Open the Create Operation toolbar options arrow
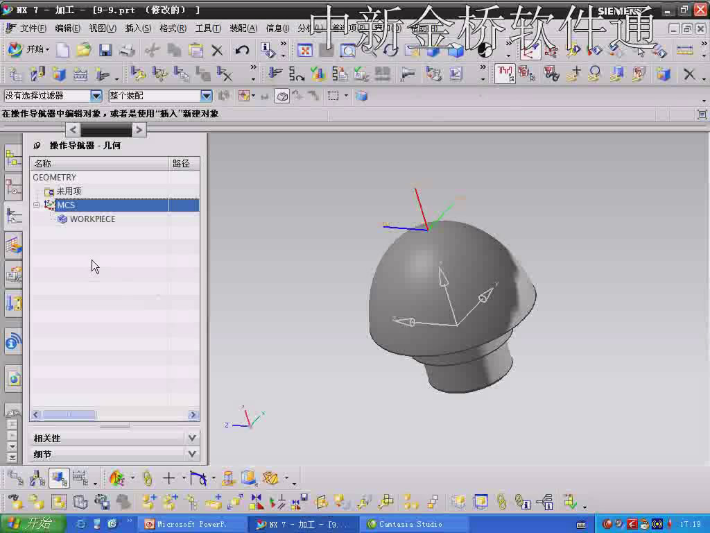This screenshot has width=710, height=533. coord(116,78)
